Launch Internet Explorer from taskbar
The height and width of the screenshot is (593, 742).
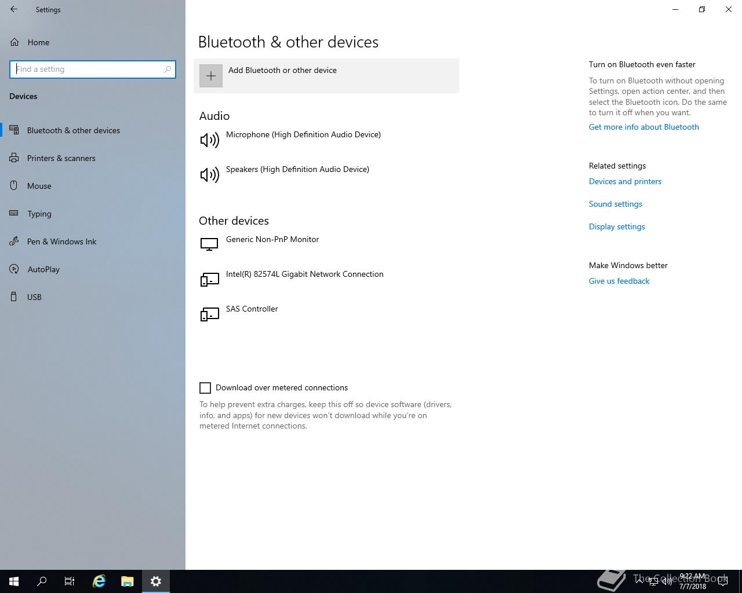[x=99, y=581]
